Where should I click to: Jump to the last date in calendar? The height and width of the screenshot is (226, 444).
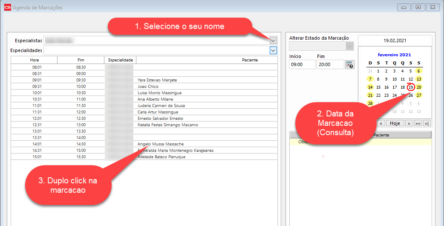427,123
